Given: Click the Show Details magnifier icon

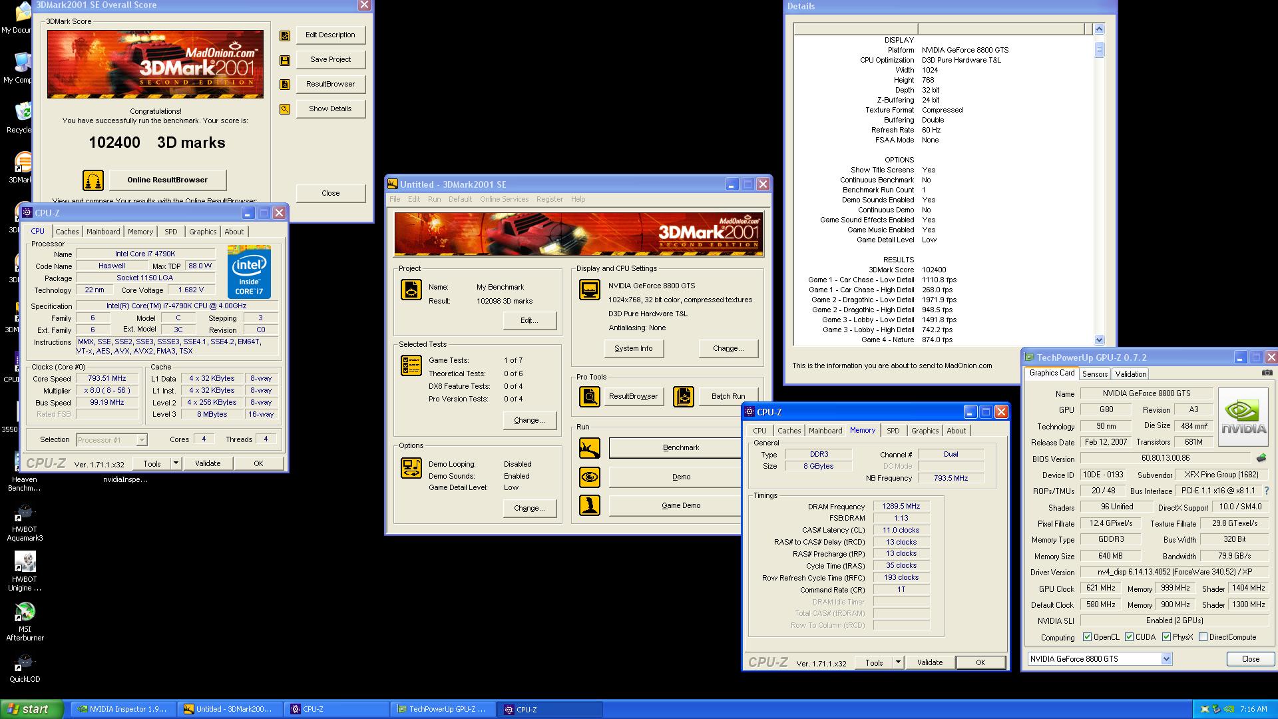Looking at the screenshot, I should 285,109.
